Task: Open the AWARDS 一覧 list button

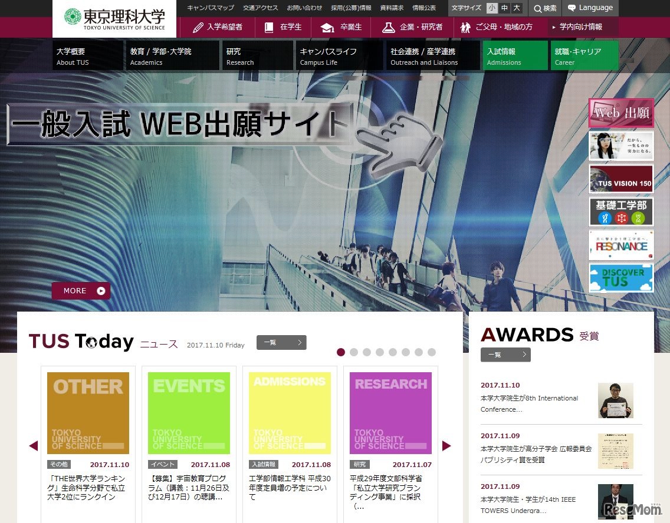Action: (x=505, y=355)
